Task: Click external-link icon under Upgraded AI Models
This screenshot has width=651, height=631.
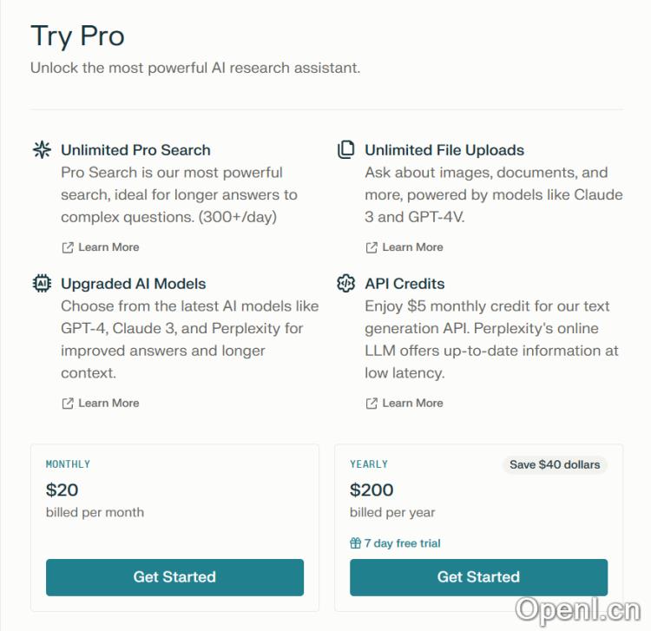Action: [x=68, y=404]
